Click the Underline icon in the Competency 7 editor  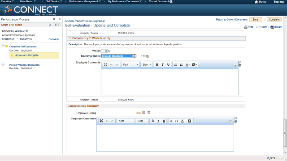(x=168, y=65)
